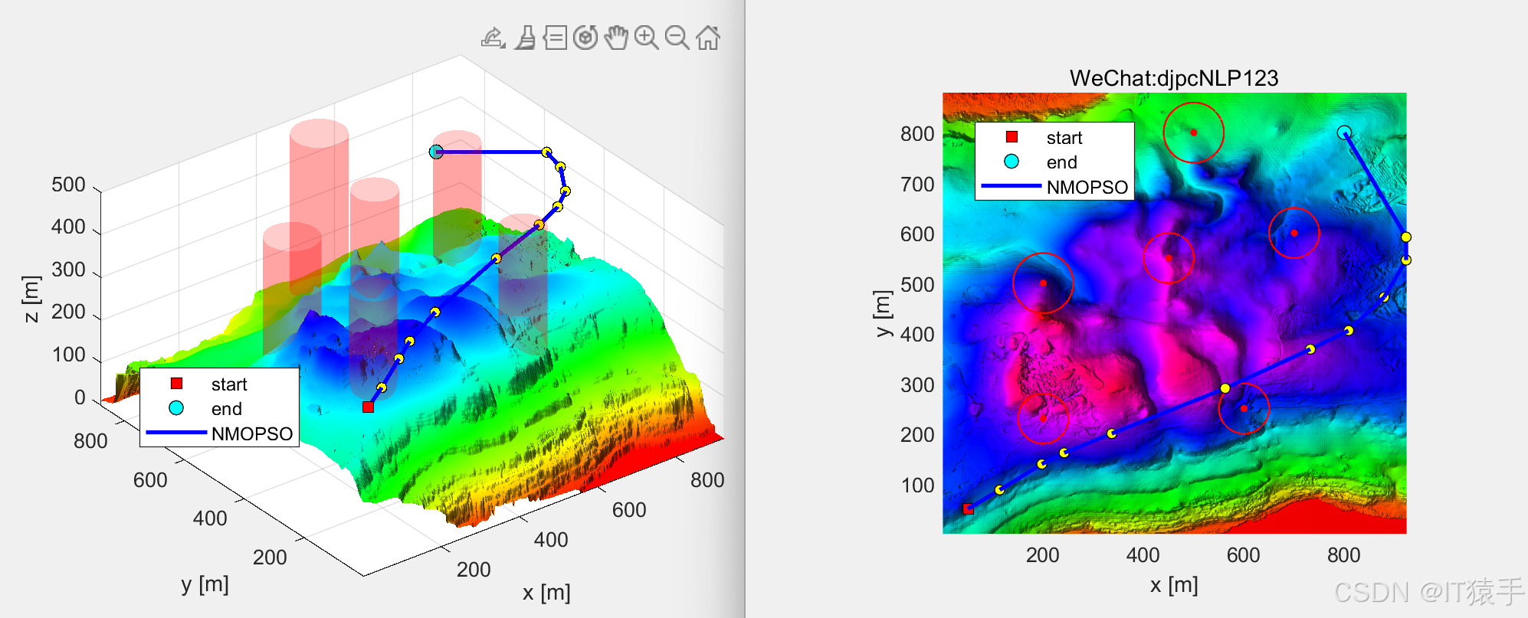Open the Export axes toolbar dropdown
This screenshot has width=1528, height=618.
493,38
